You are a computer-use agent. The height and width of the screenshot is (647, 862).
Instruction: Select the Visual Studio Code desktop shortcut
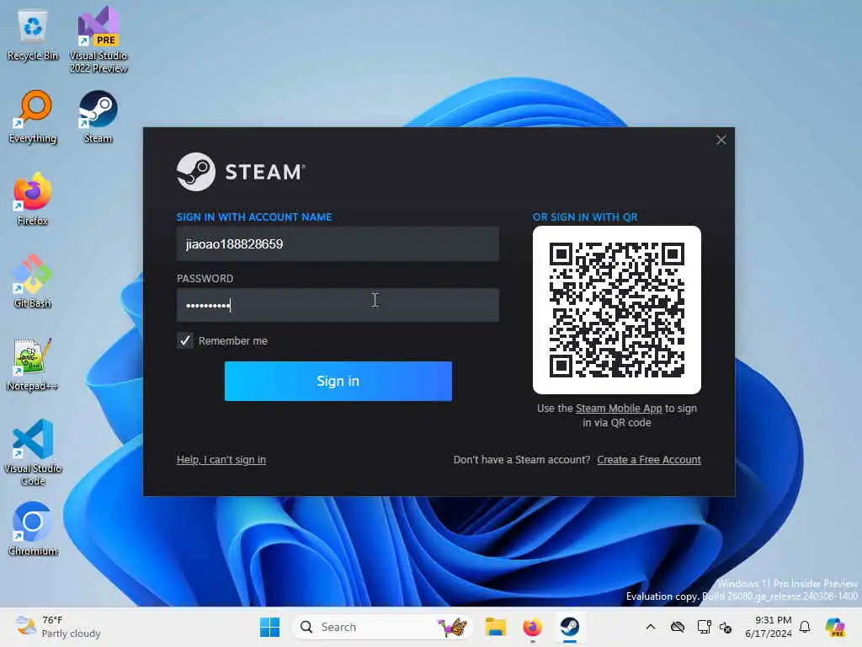33,452
